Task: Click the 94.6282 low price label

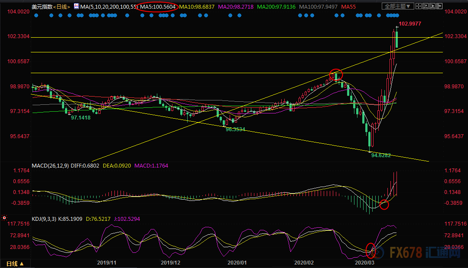Action: click(x=381, y=155)
